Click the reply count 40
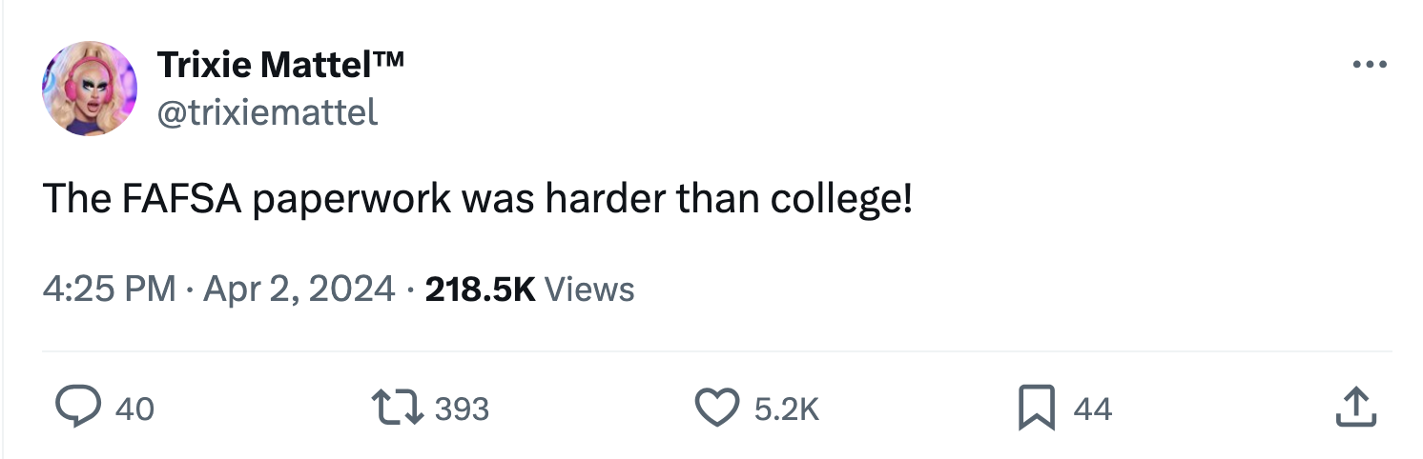 point(134,409)
